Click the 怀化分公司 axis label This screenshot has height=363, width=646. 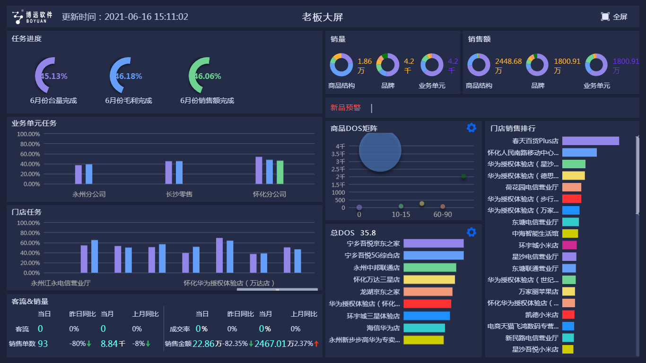click(x=270, y=194)
